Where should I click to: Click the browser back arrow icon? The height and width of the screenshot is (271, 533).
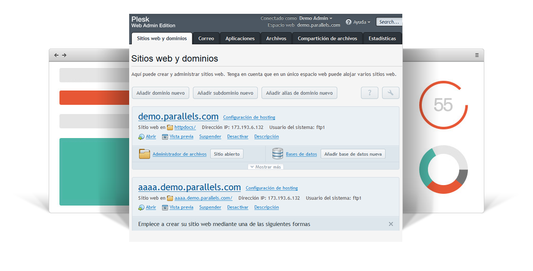56,55
